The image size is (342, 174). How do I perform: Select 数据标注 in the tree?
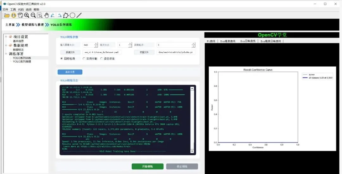tap(18, 50)
